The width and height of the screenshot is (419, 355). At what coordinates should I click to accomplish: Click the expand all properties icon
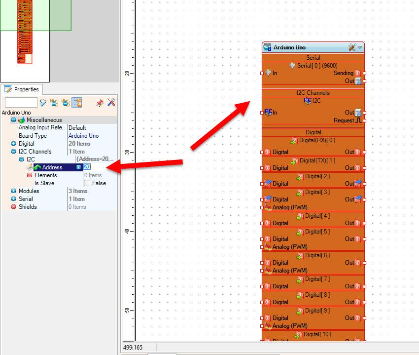click(x=54, y=103)
